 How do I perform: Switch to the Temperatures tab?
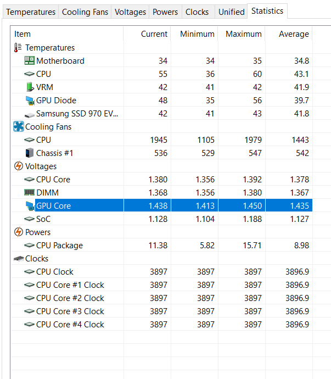(x=31, y=12)
